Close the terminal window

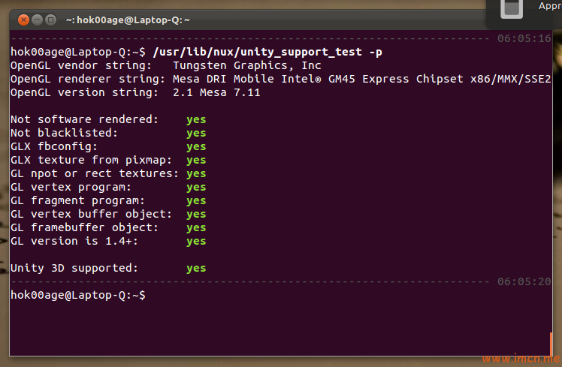tap(23, 20)
